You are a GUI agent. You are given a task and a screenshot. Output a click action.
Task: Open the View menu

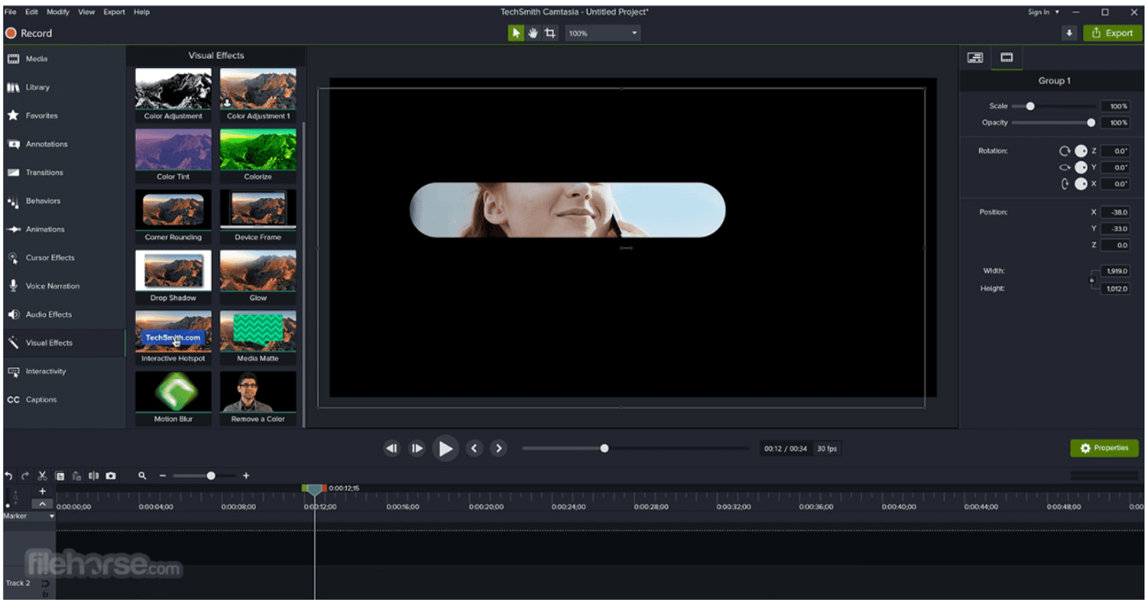tap(87, 12)
